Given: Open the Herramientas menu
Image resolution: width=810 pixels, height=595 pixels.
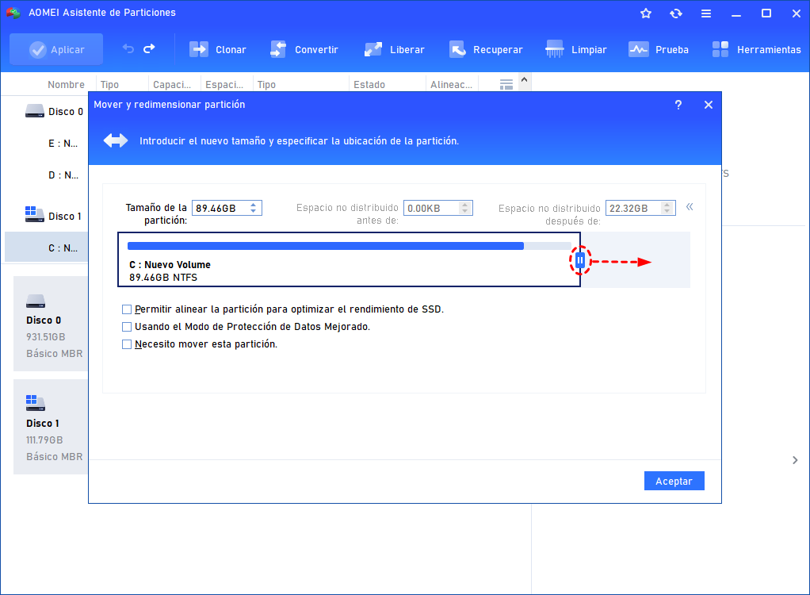Looking at the screenshot, I should 756,50.
